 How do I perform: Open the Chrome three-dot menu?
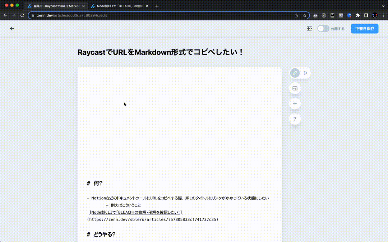(383, 15)
